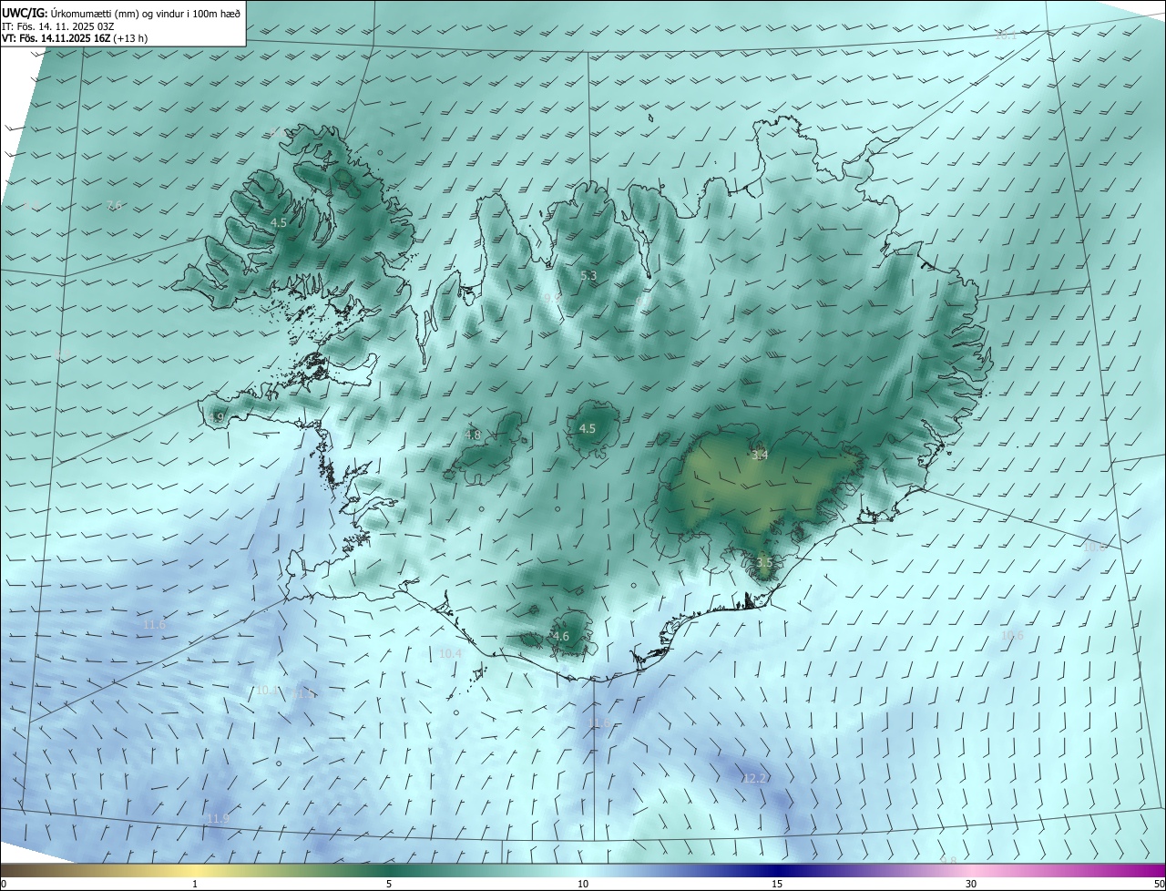Click the 4.6 value on Mýrdalsjökull glacier

point(561,636)
